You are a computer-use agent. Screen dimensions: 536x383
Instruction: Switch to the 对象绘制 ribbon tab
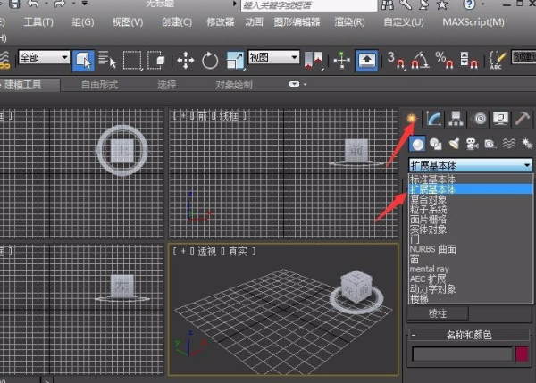tap(234, 85)
